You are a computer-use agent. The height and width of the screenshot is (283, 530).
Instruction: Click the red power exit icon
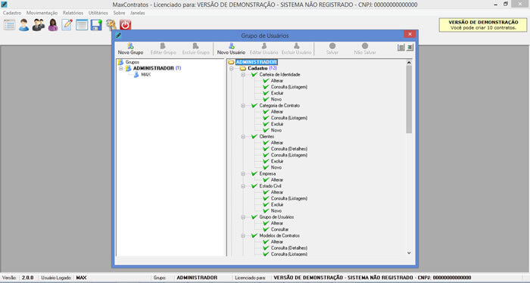pyautogui.click(x=125, y=25)
